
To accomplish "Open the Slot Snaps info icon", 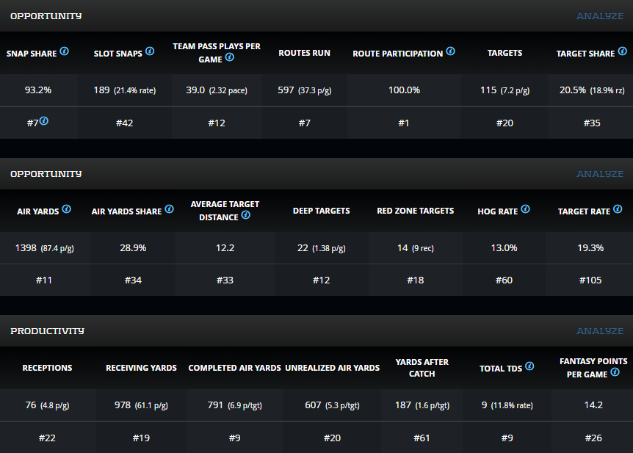I will pyautogui.click(x=150, y=52).
